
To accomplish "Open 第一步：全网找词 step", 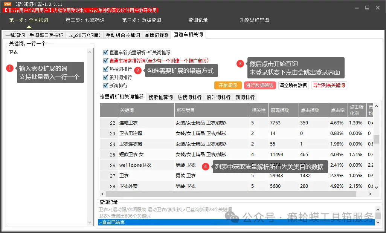I will [x=29, y=20].
